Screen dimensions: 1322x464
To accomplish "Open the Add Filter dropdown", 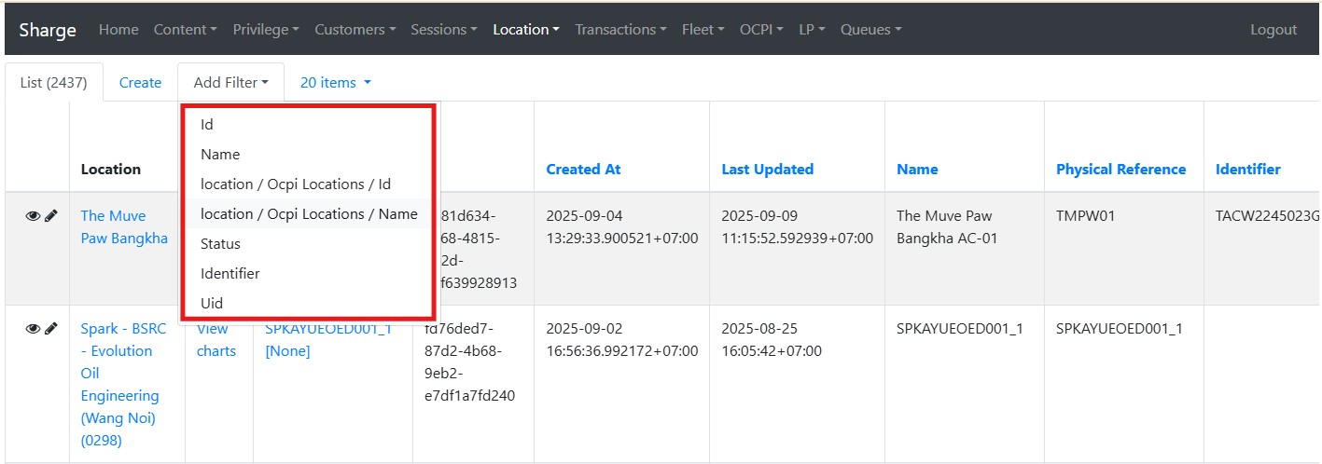I will [230, 83].
